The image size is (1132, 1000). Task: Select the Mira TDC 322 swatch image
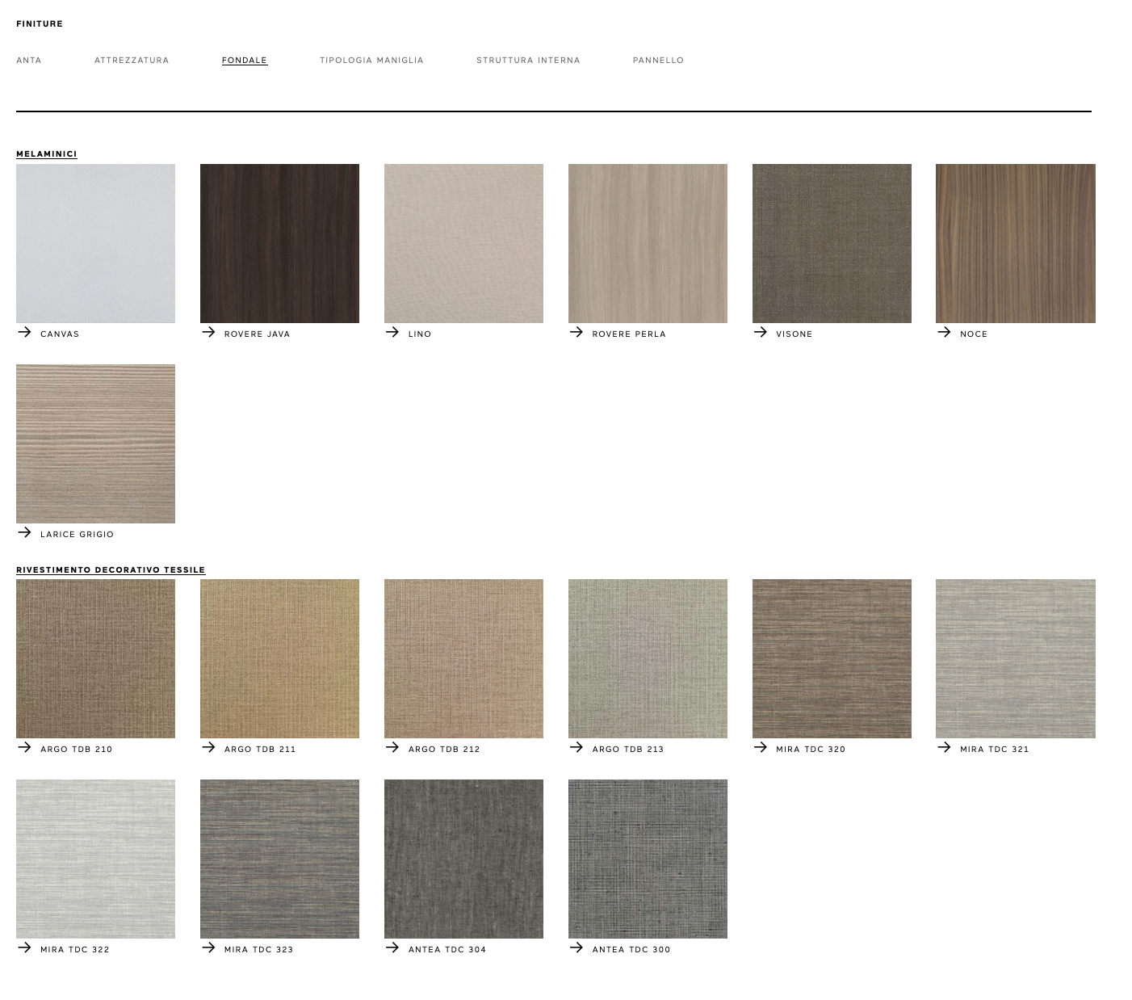[95, 859]
